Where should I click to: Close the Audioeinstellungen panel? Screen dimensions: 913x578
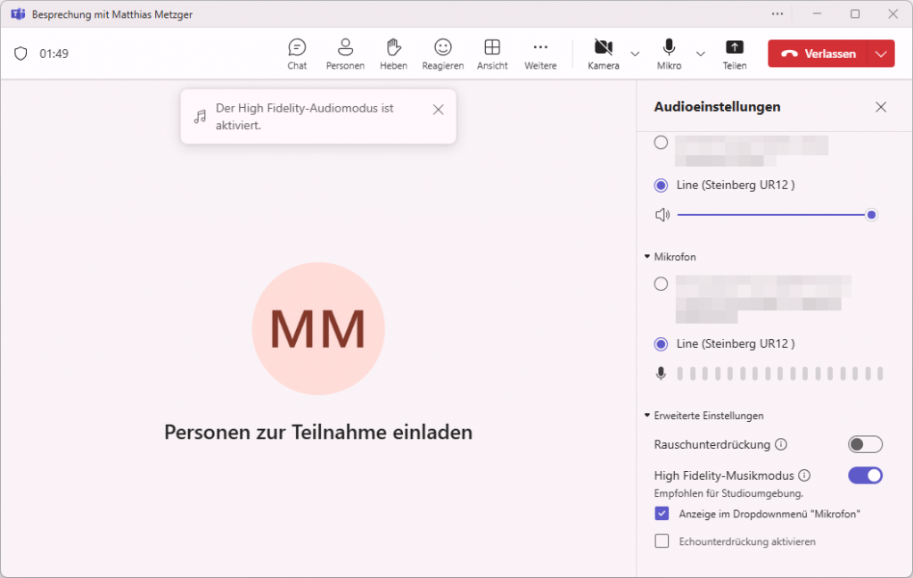pos(881,107)
